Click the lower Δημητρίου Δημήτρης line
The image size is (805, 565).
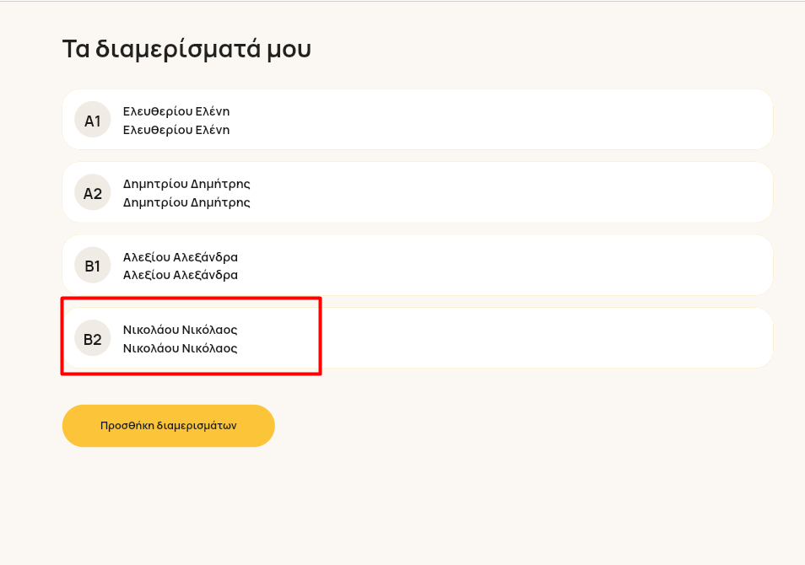click(x=186, y=202)
